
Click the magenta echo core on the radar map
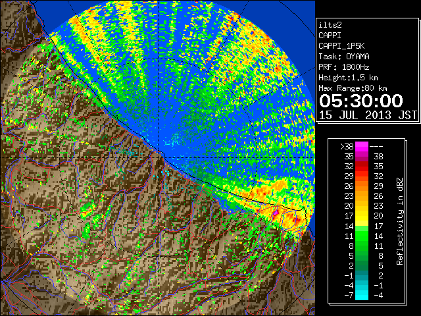click(x=276, y=213)
